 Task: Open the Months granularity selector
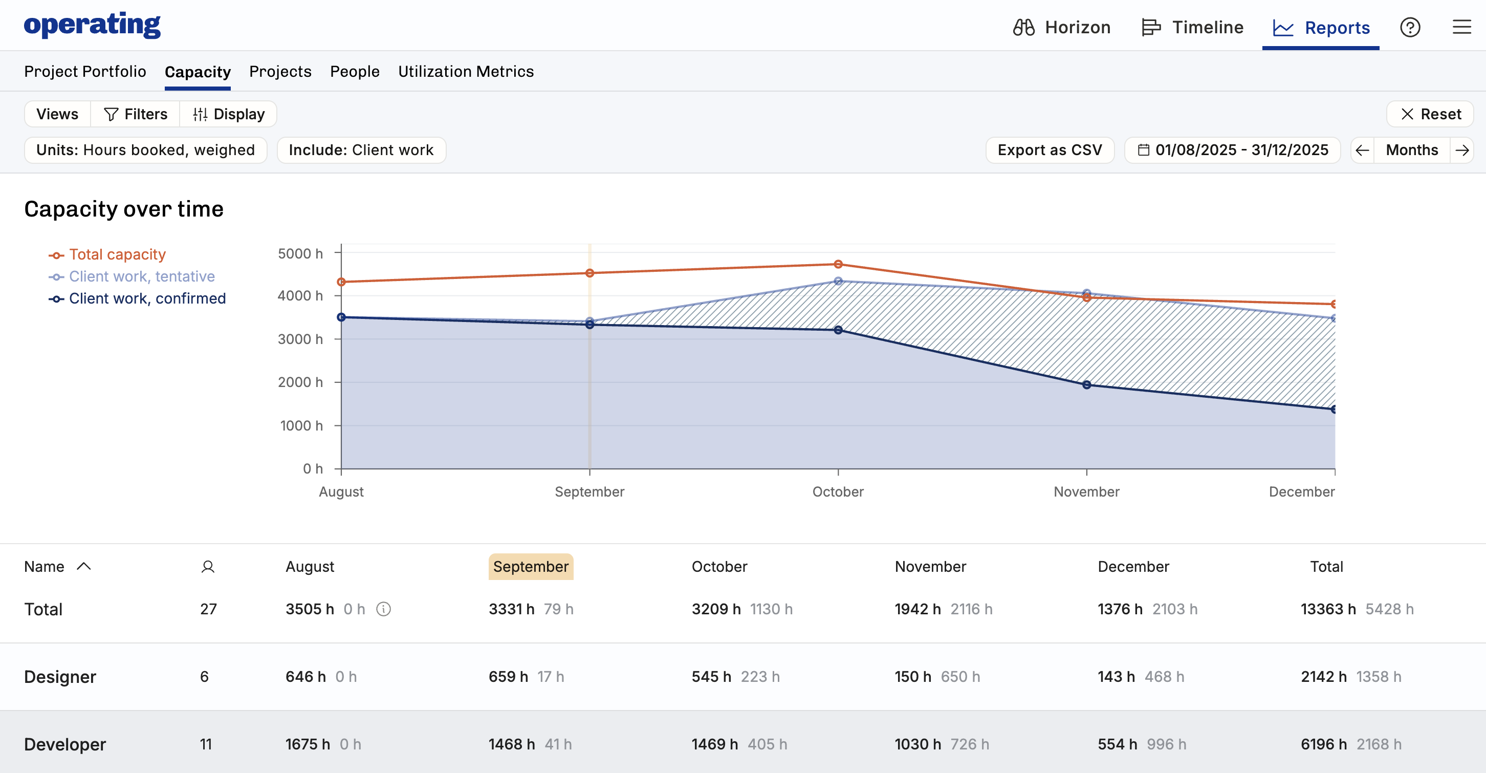pos(1412,150)
